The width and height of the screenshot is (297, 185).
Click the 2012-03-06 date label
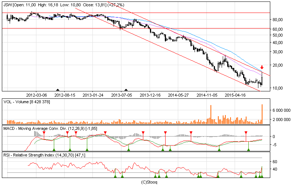point(36,95)
